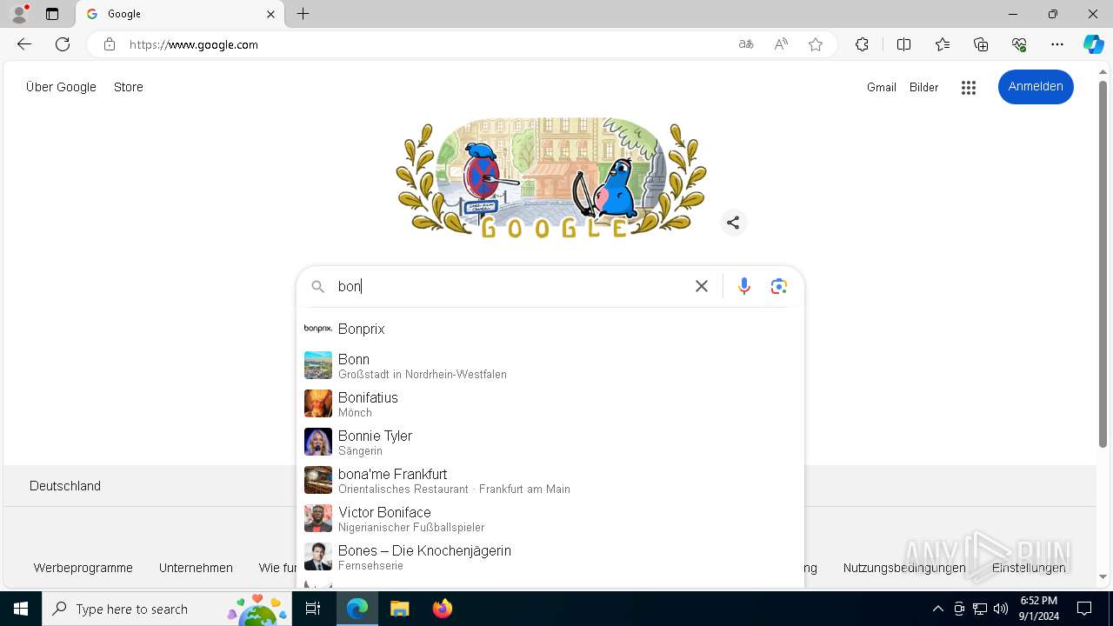Click Microsoft Edge taskbar icon

tap(357, 609)
